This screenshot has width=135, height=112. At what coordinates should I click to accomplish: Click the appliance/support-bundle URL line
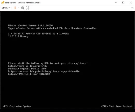(44, 71)
